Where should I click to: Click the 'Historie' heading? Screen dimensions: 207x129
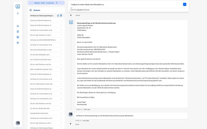(x=37, y=10)
